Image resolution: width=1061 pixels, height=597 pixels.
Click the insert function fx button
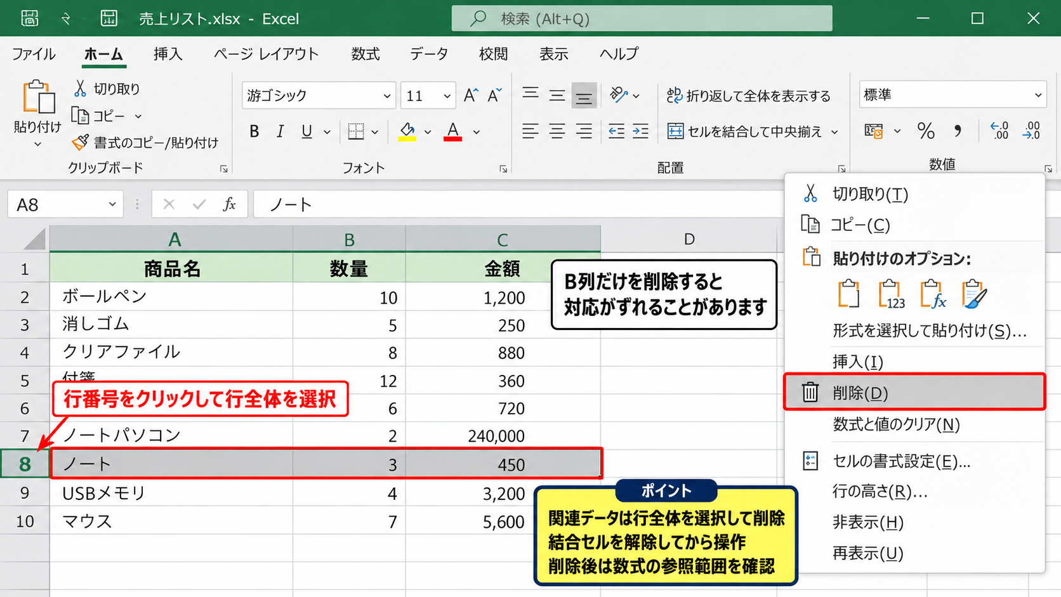coord(229,204)
